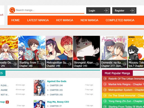The width and height of the screenshot is (144, 108).
Task: Open the Against the Gods title link
Action: (x=57, y=81)
